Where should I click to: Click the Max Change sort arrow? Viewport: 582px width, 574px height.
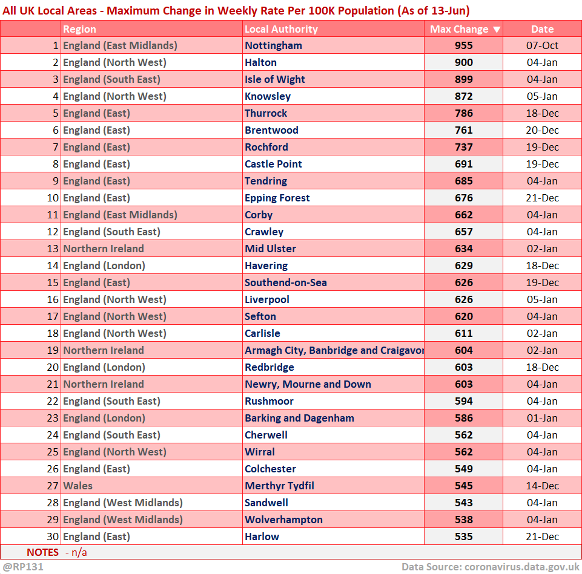pyautogui.click(x=497, y=30)
